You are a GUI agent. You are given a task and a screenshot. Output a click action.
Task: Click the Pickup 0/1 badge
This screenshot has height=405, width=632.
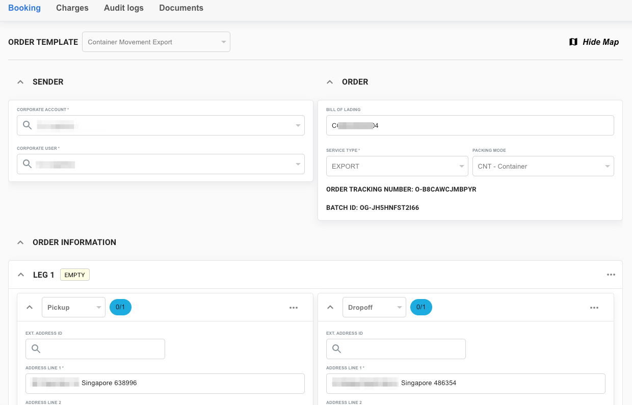tap(120, 307)
